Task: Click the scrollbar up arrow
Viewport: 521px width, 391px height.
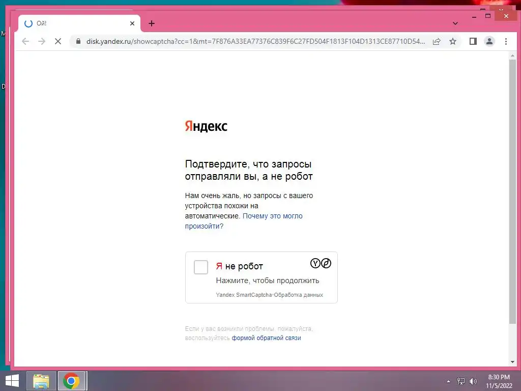Action: coord(512,56)
